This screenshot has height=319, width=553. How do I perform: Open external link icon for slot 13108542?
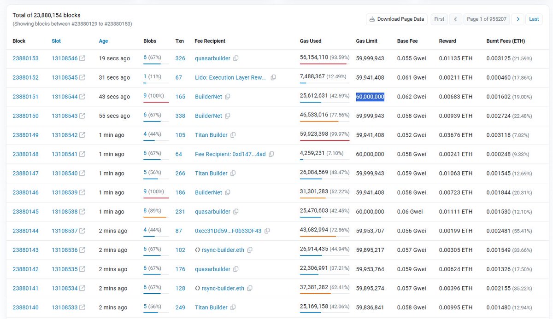point(82,135)
